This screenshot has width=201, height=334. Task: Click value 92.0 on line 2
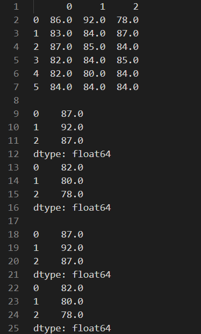(95, 20)
